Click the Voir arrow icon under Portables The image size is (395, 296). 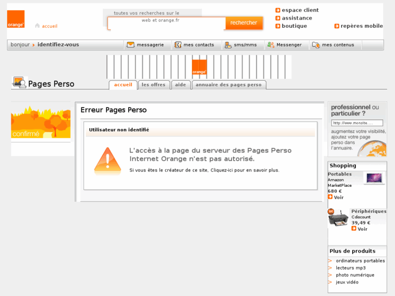(330, 197)
